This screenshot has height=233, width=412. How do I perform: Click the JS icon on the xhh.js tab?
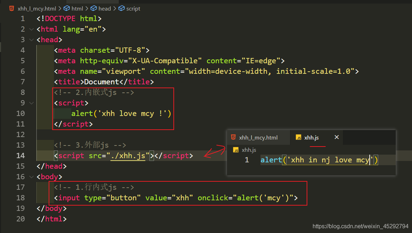click(299, 137)
